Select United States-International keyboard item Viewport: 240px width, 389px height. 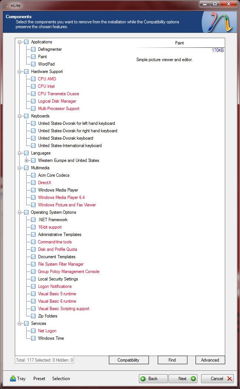click(70, 146)
